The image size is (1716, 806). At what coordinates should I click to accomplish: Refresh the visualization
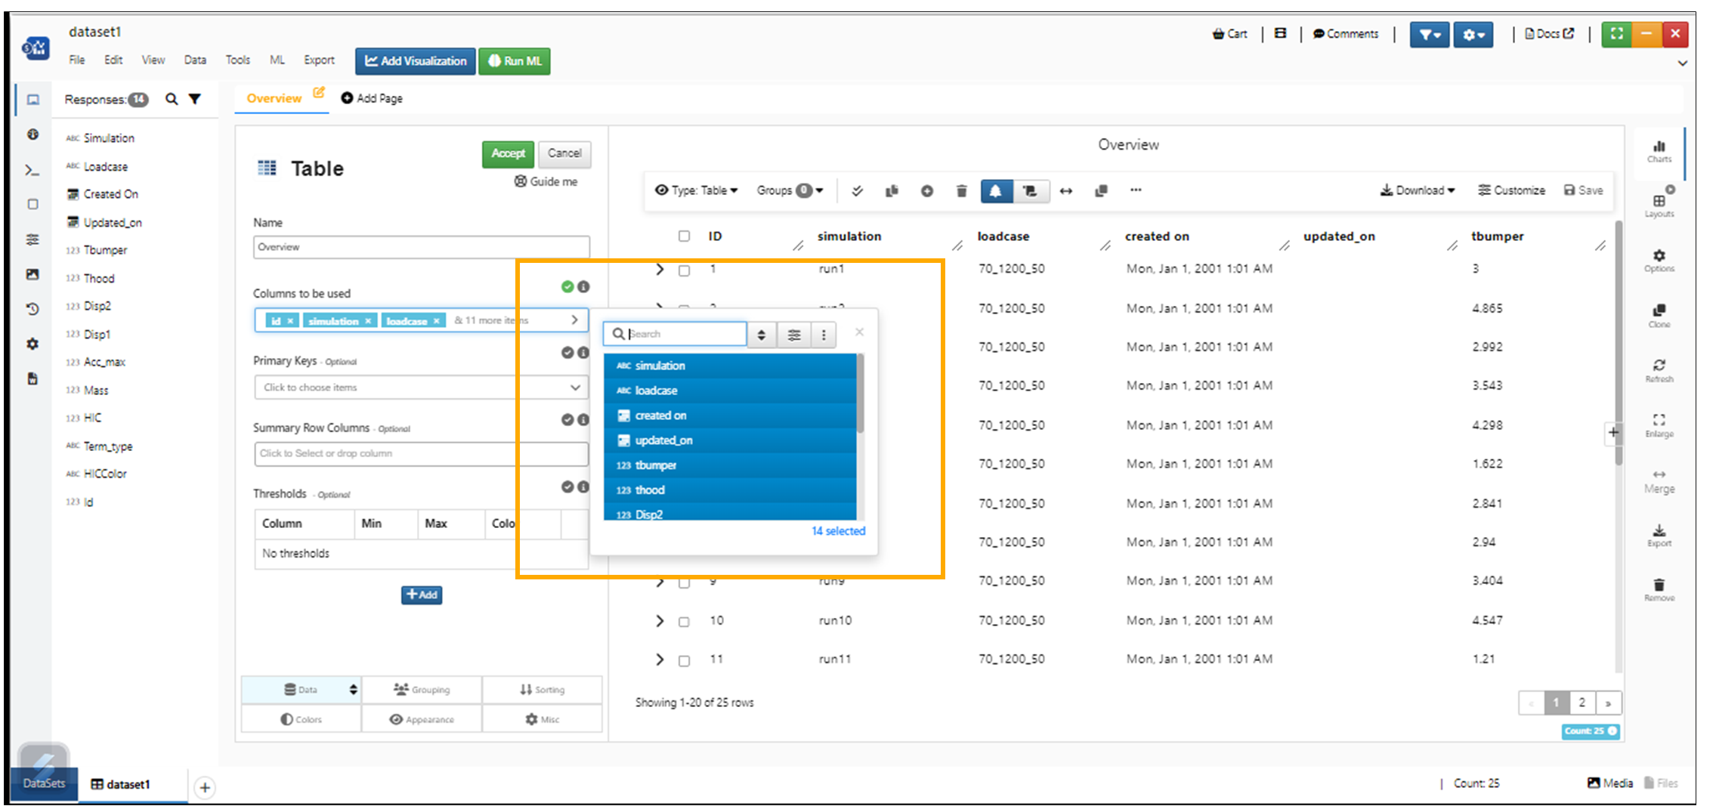pos(1659,370)
